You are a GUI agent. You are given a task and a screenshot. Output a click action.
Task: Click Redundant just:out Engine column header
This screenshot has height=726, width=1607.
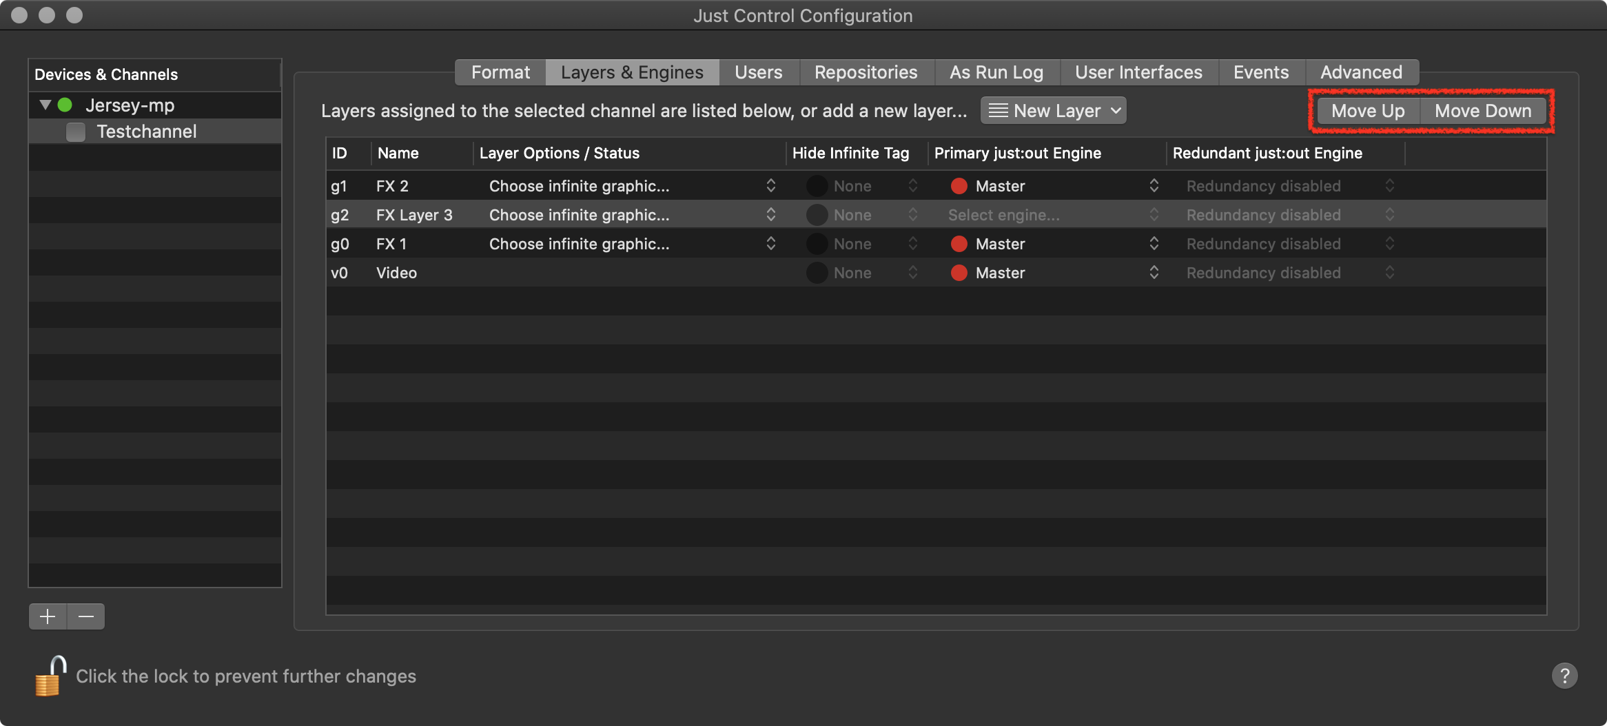pyautogui.click(x=1286, y=153)
